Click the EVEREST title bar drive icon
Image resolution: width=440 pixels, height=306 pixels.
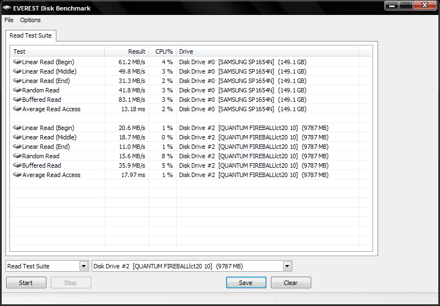(7, 8)
